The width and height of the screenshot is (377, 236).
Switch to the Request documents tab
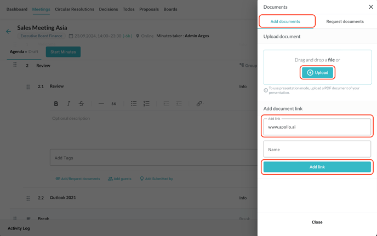(x=345, y=21)
